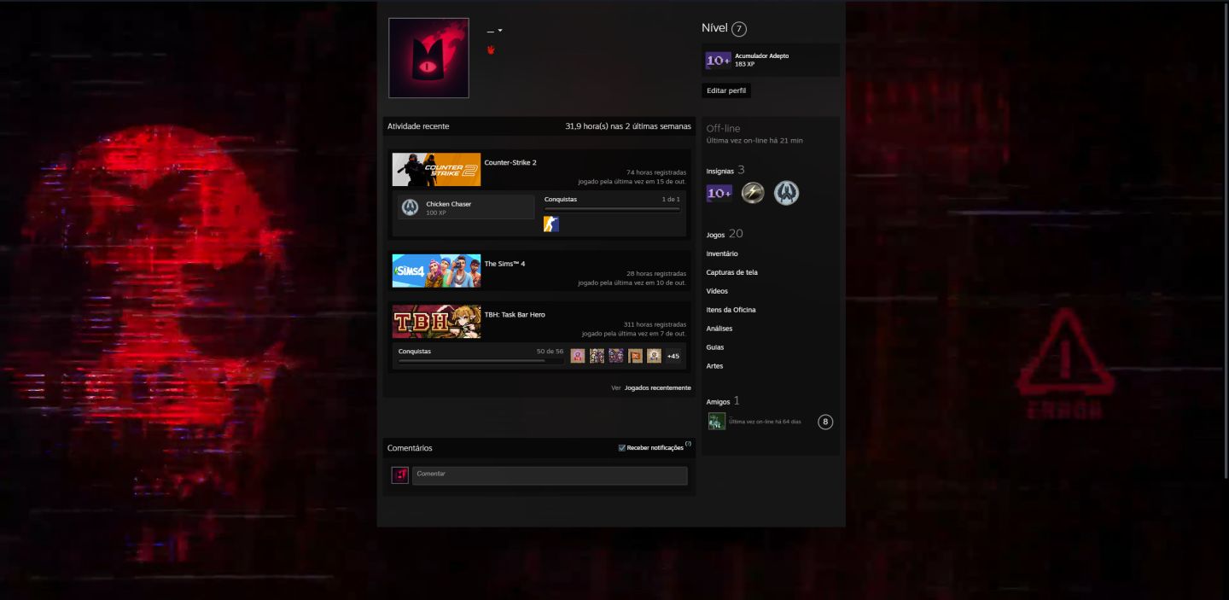Select the fifth TBH achievement icon

point(654,356)
